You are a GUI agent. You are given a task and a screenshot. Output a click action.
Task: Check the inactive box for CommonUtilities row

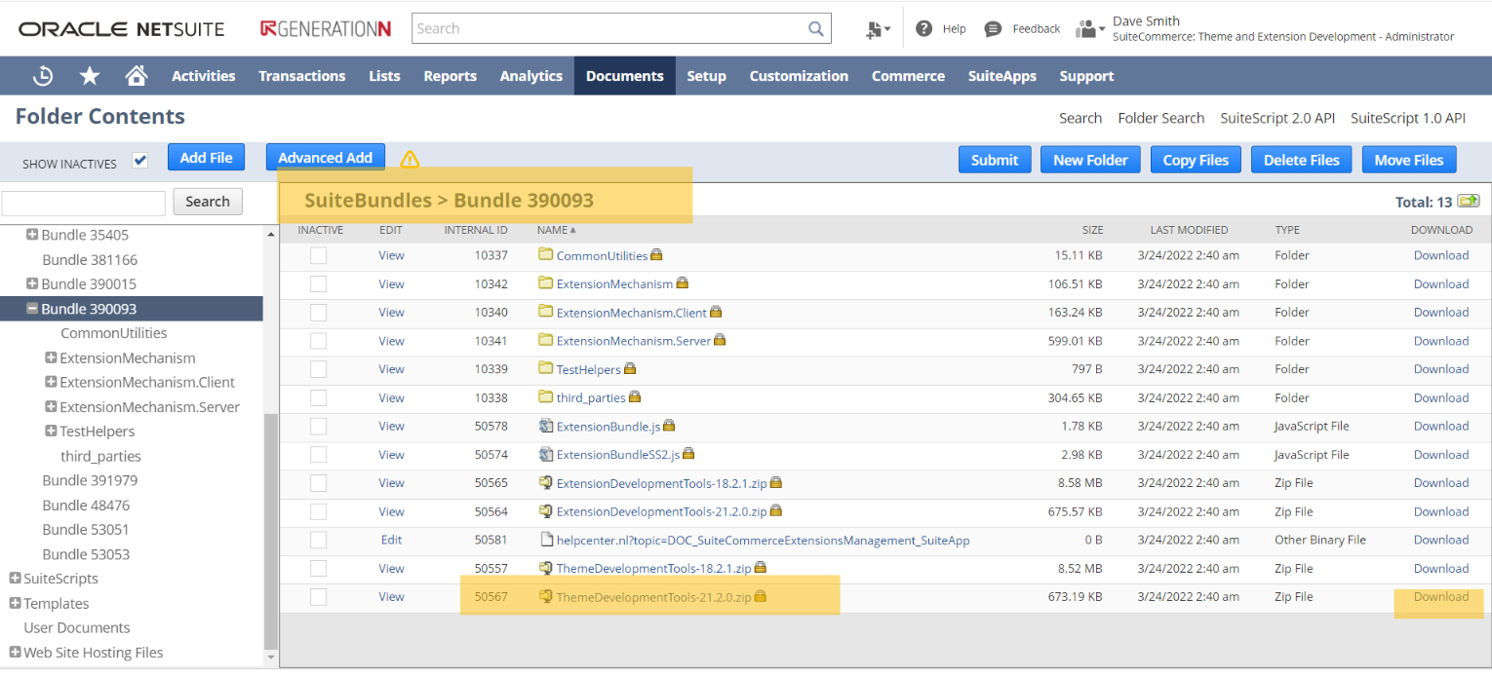(x=318, y=255)
